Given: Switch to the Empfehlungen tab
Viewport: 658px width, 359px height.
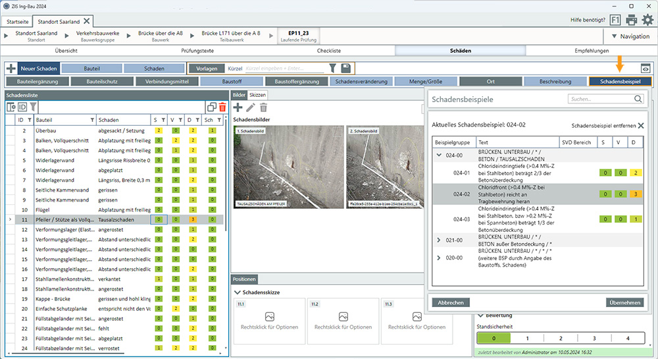Looking at the screenshot, I should pyautogui.click(x=592, y=51).
